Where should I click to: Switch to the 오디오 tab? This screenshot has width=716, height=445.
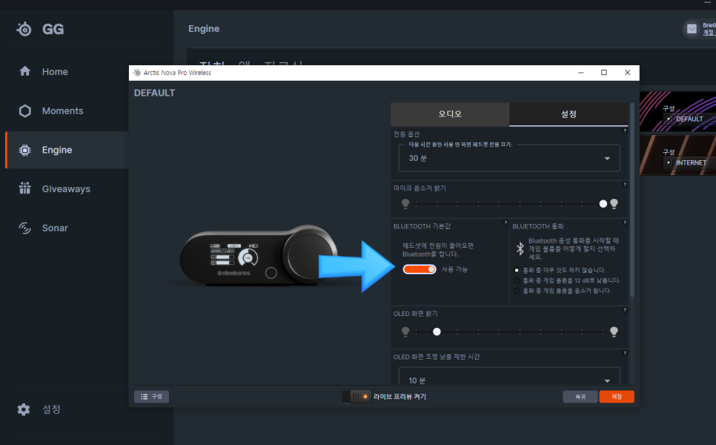[x=450, y=114]
